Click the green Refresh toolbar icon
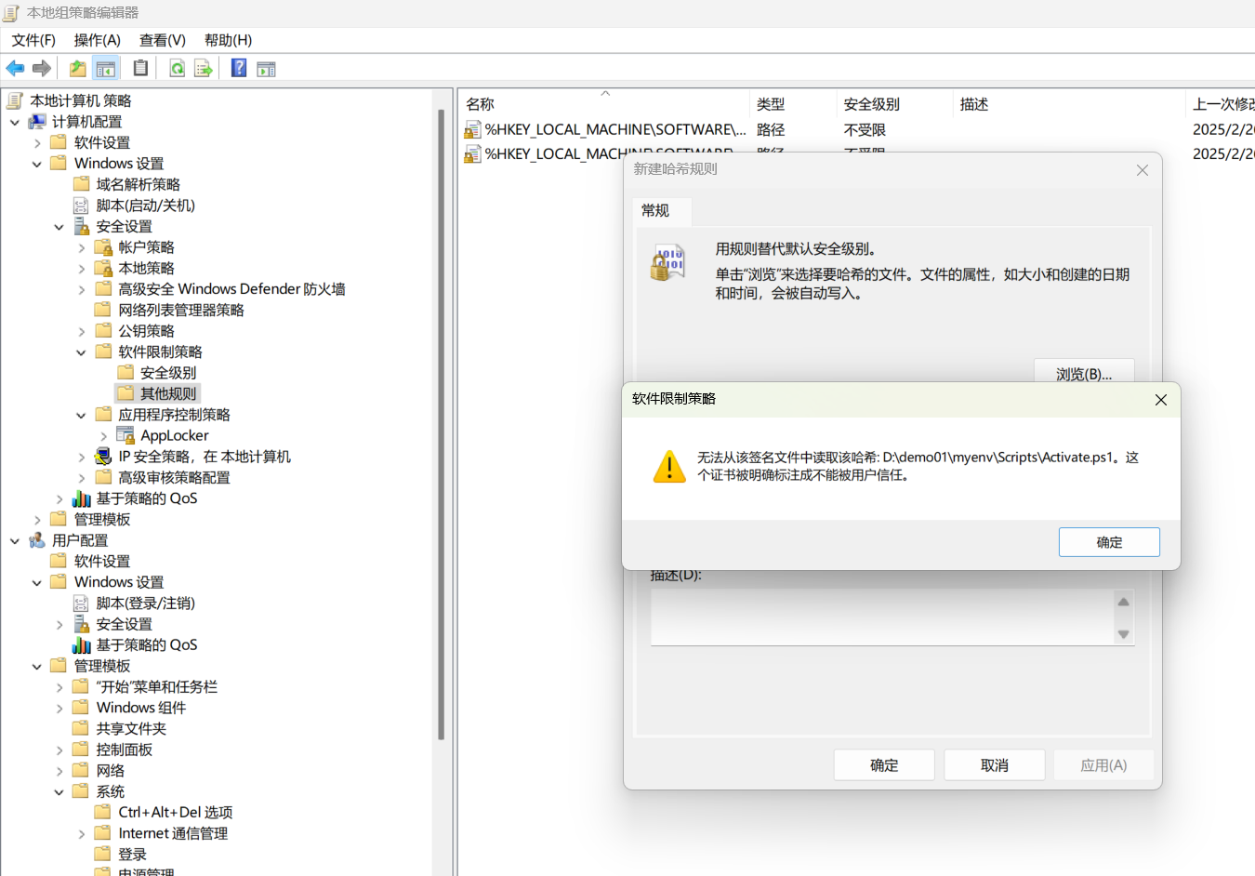The width and height of the screenshot is (1255, 876). tap(177, 68)
